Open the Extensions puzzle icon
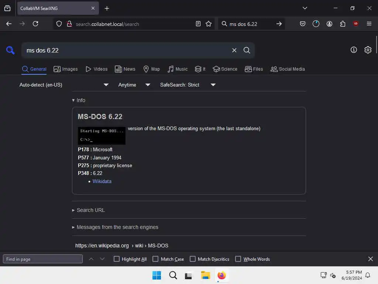The image size is (378, 284). [x=343, y=24]
